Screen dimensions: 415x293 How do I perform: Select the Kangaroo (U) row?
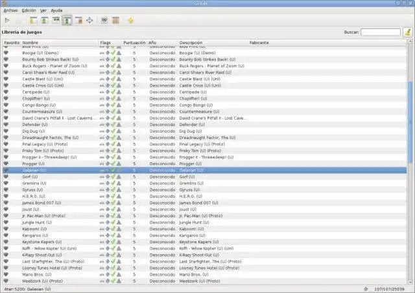[x=205, y=235]
